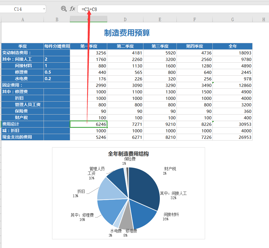Select column header A
269x248 pixels.
[x=22, y=19]
